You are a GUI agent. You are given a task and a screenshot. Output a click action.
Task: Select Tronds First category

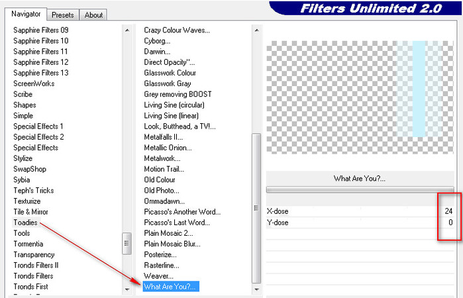pos(30,287)
